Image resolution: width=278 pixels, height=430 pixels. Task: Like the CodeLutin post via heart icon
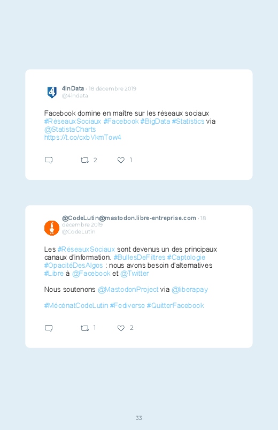click(x=121, y=328)
